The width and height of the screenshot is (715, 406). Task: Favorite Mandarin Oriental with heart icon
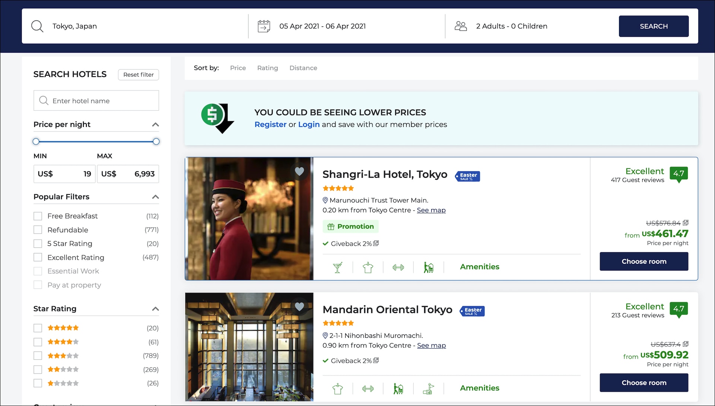point(299,307)
